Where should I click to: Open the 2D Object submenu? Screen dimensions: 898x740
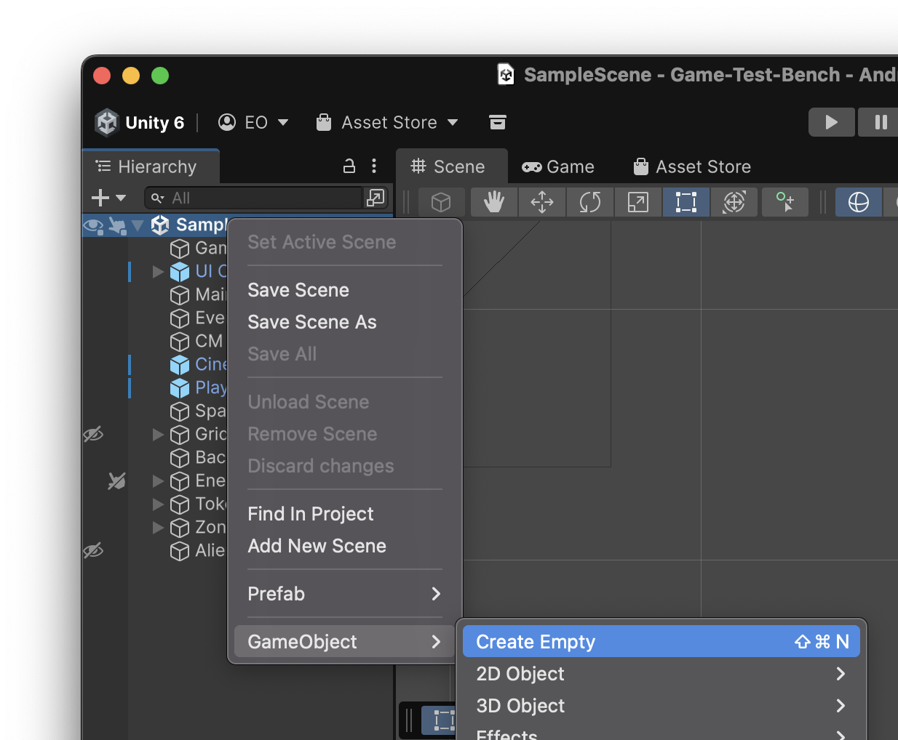click(661, 674)
